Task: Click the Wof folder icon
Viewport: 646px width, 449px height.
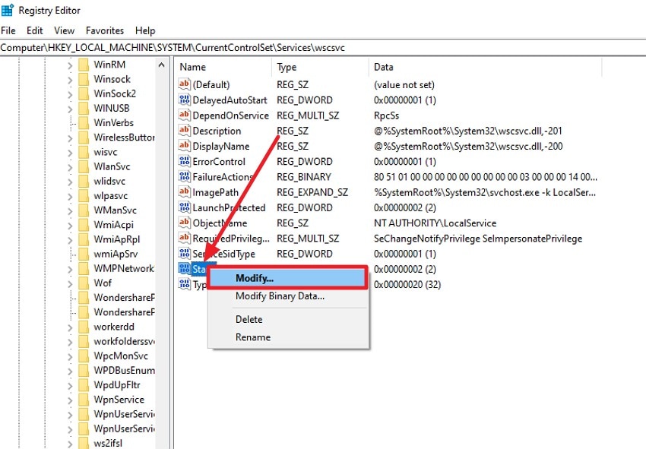Action: point(84,283)
